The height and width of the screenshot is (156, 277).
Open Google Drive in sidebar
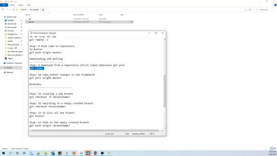click(x=13, y=34)
